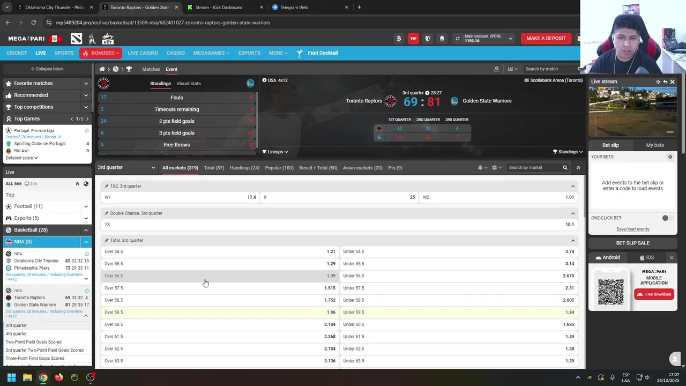The height and width of the screenshot is (386, 686).
Task: Open the Matches tab beside Event
Action: click(x=151, y=69)
